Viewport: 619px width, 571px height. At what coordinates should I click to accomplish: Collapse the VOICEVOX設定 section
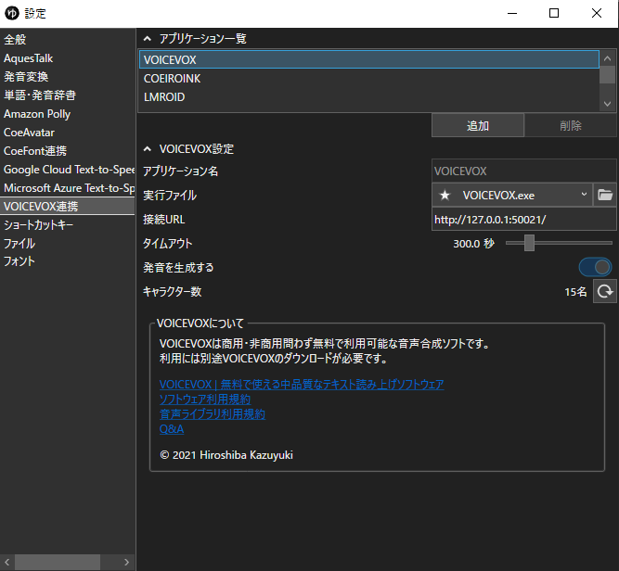coord(147,149)
